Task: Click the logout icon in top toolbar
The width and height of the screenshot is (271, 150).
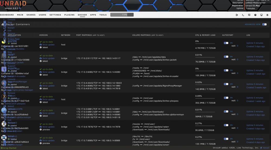Action: 237,15
